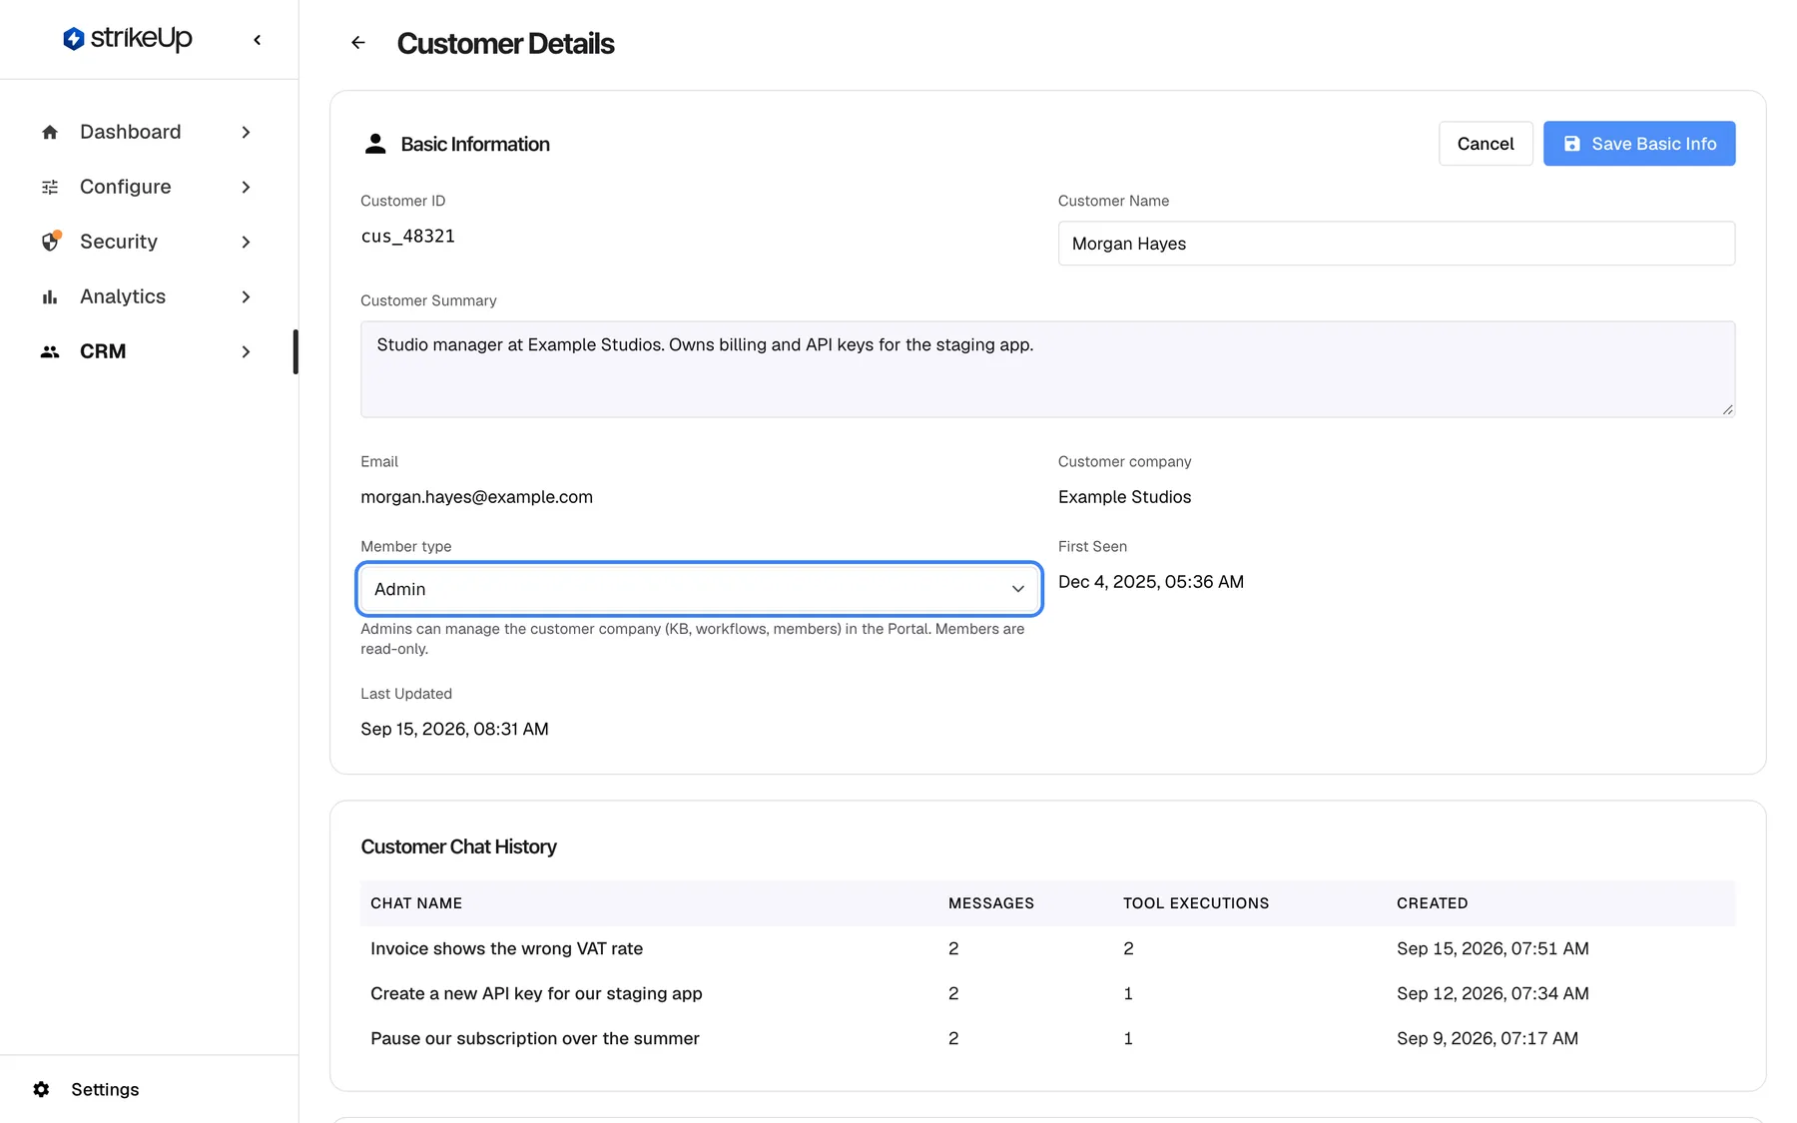The height and width of the screenshot is (1123, 1797).
Task: Click created date Sep 15, 2026, 07:51 AM
Action: (1493, 948)
